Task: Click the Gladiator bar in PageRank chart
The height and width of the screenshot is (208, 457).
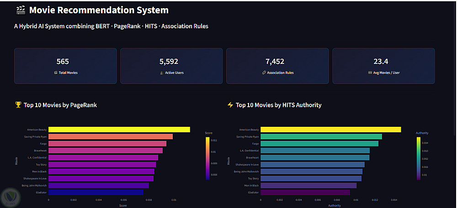Action: click(x=96, y=192)
